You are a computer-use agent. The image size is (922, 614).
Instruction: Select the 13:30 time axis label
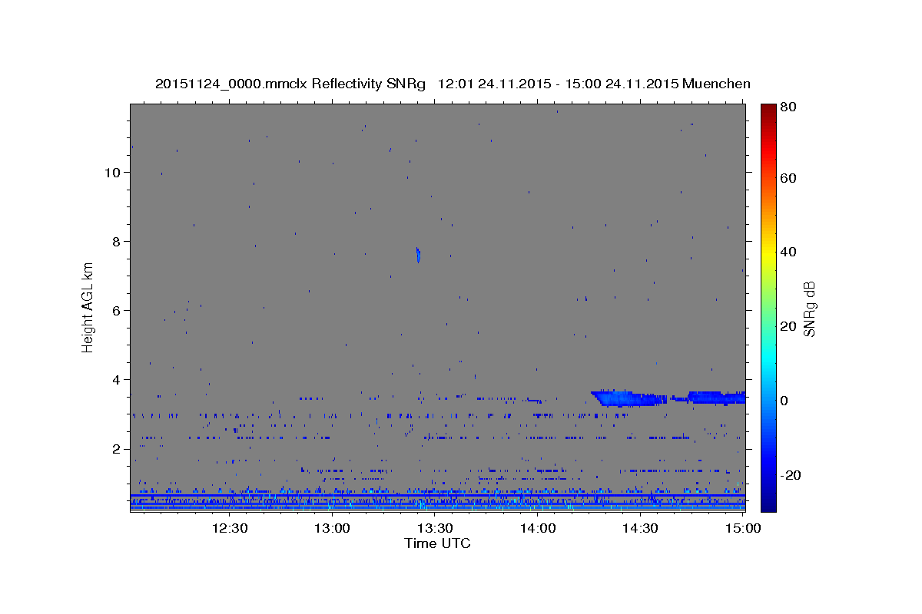point(435,528)
